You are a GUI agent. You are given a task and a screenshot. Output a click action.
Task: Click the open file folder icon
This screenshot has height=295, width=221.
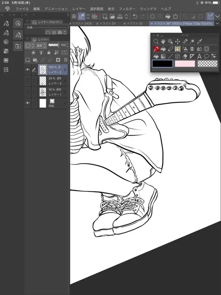[x=112, y=16]
